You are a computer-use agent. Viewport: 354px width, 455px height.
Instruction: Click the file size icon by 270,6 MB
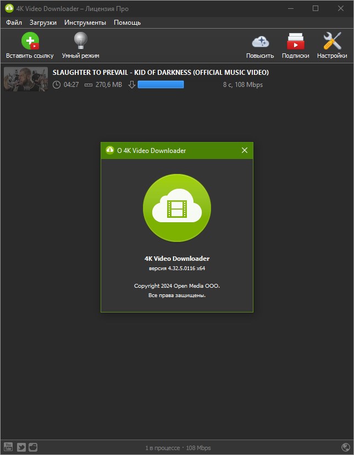point(88,85)
